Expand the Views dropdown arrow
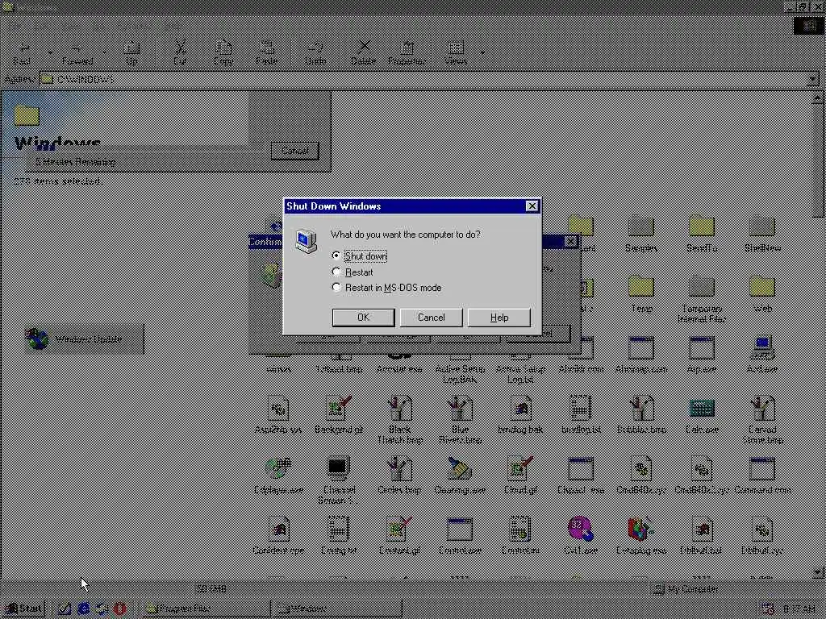This screenshot has height=619, width=826. (482, 53)
